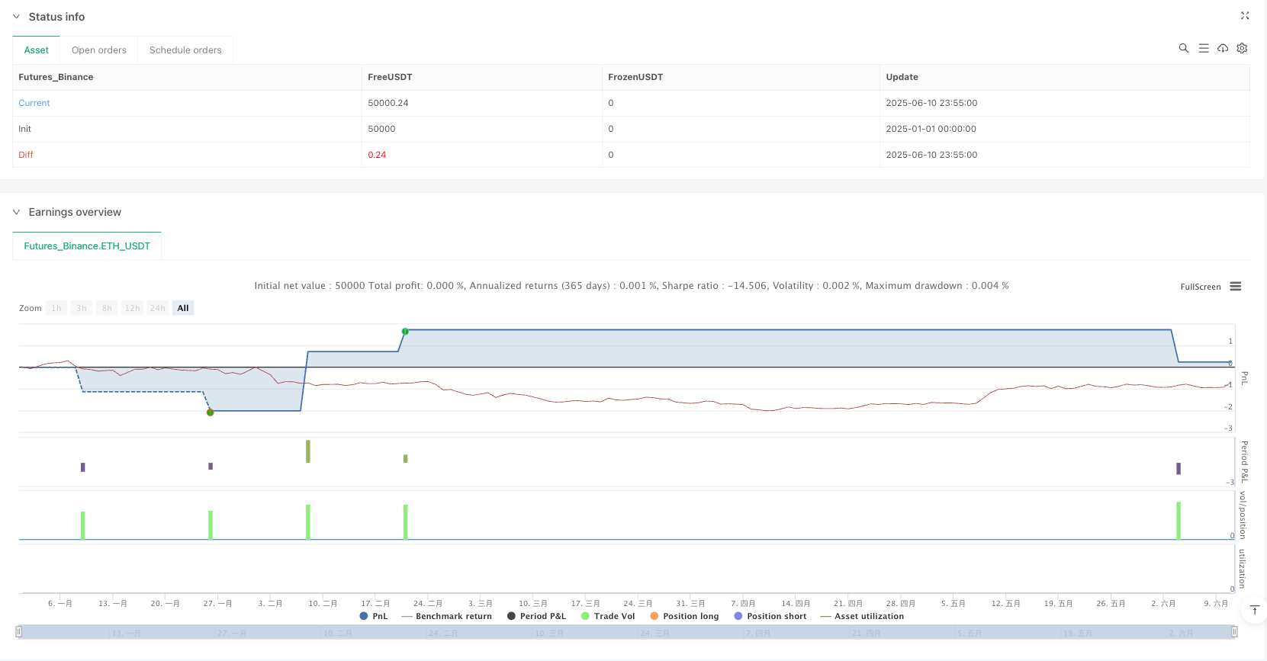Select the All zoom range button

pyautogui.click(x=183, y=308)
